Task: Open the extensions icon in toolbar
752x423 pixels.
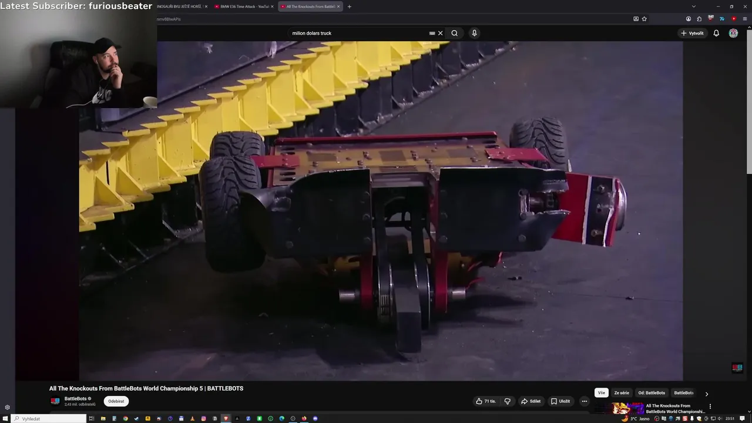Action: click(x=699, y=19)
